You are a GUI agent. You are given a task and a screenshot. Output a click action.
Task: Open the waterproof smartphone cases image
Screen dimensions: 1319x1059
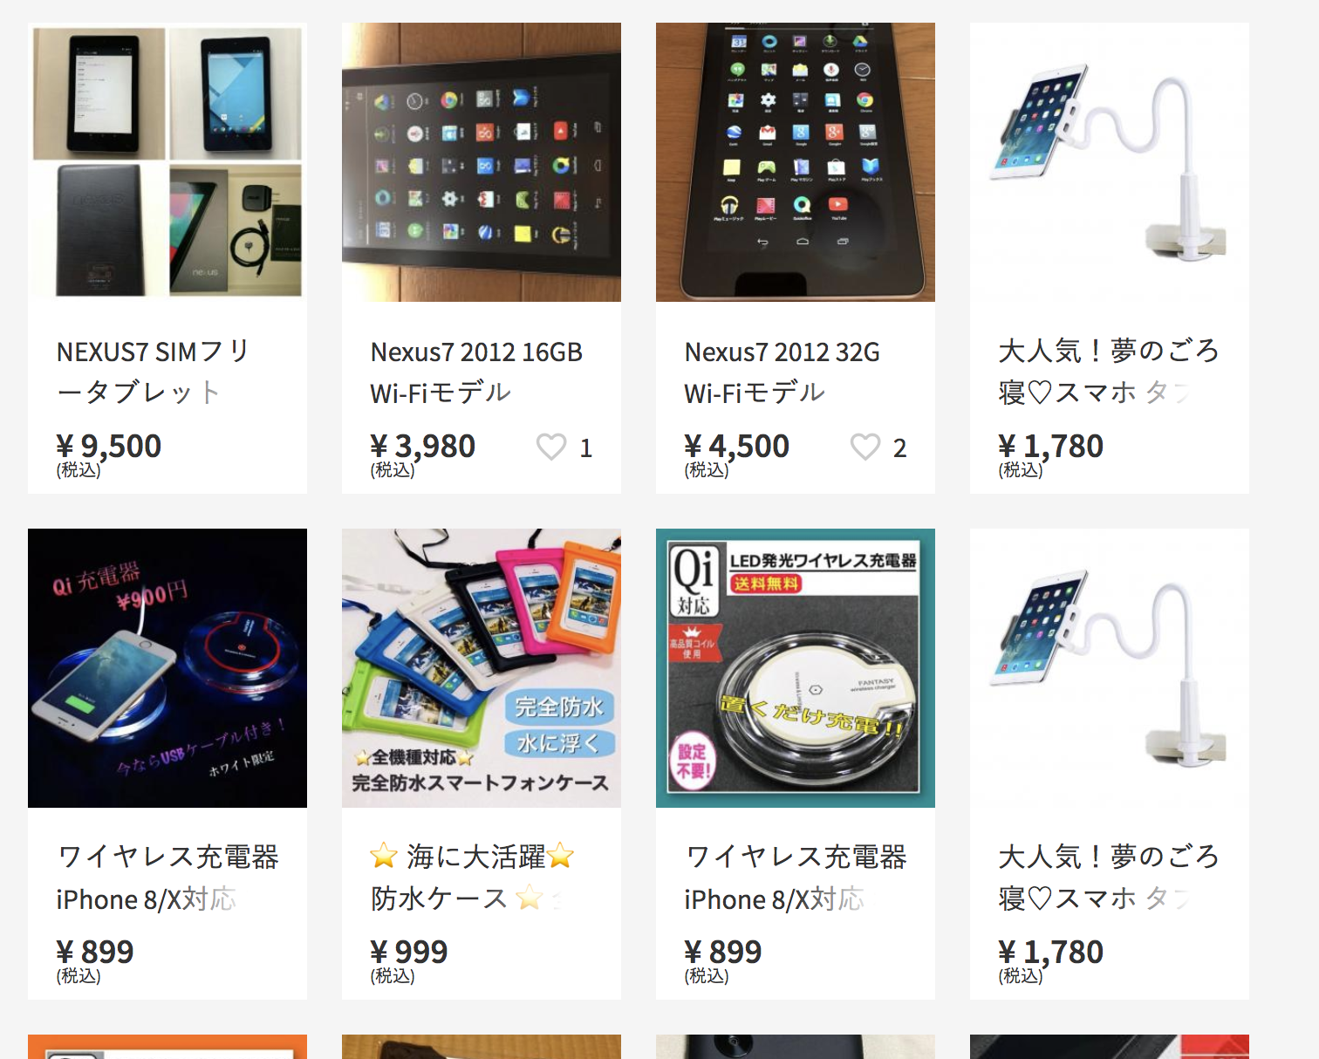tap(482, 668)
